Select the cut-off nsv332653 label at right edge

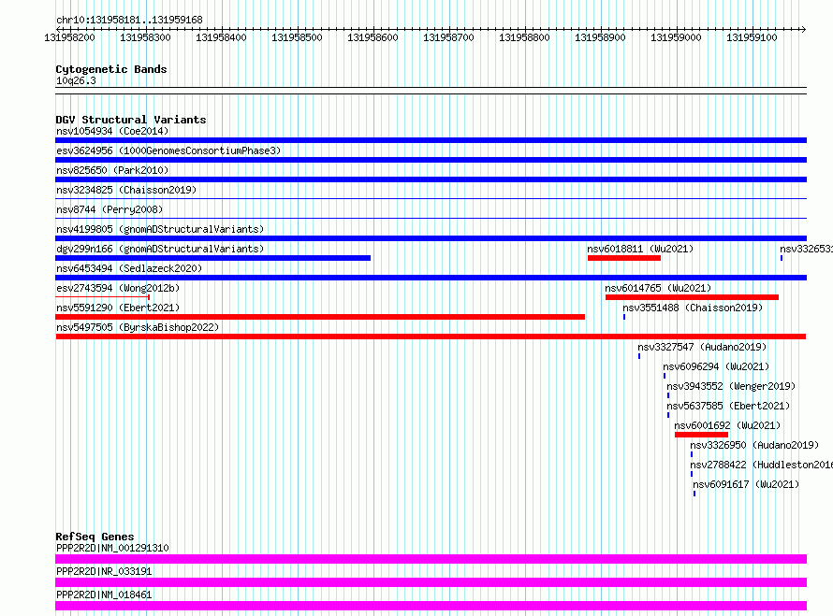806,249
